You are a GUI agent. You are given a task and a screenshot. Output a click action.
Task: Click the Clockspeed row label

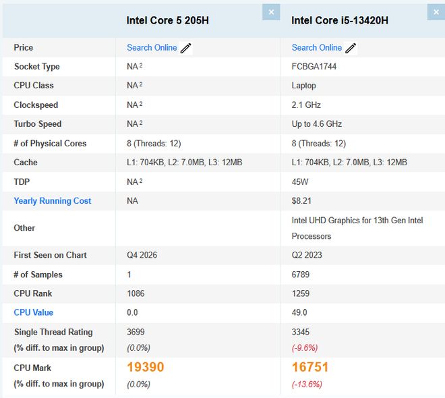tap(36, 105)
